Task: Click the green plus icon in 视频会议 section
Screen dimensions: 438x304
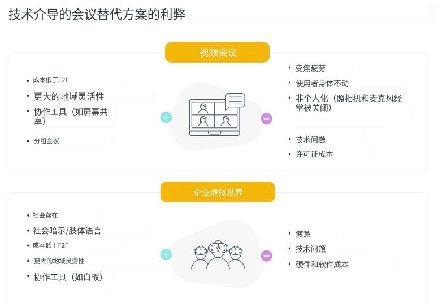Action: tap(166, 117)
